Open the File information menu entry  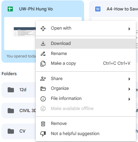(x=86, y=98)
